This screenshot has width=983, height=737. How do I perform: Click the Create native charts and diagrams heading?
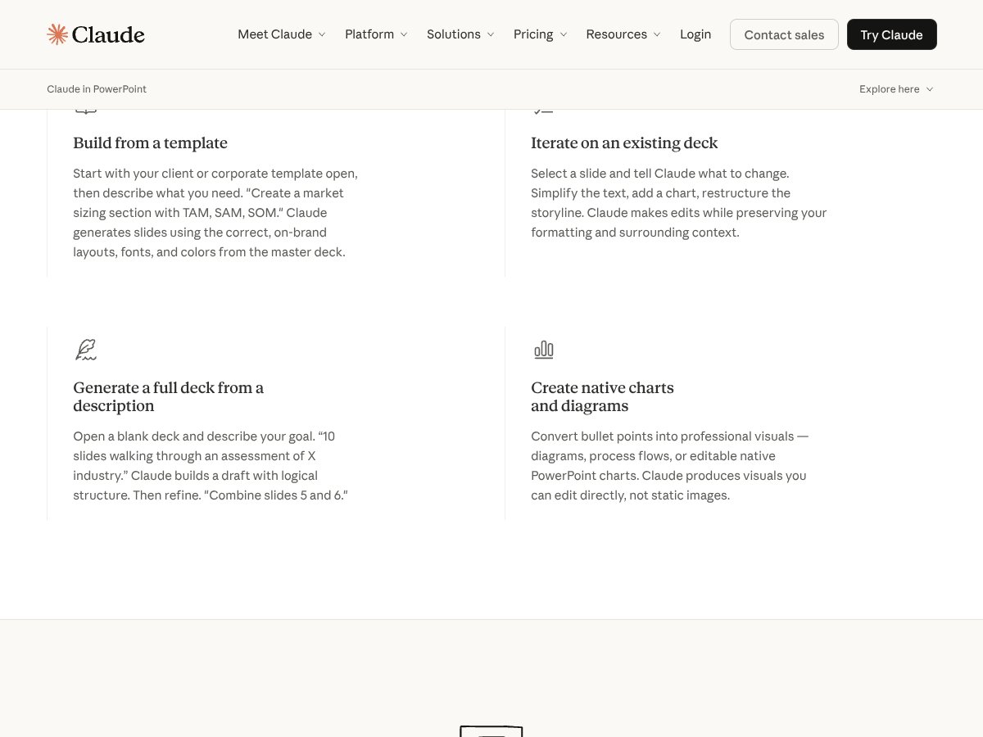click(x=602, y=396)
